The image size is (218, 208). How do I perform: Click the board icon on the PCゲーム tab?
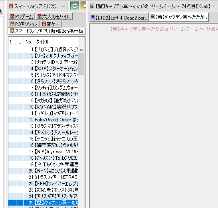tap(12, 16)
